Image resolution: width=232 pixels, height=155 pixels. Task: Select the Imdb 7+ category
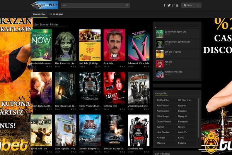[x=182, y=132]
